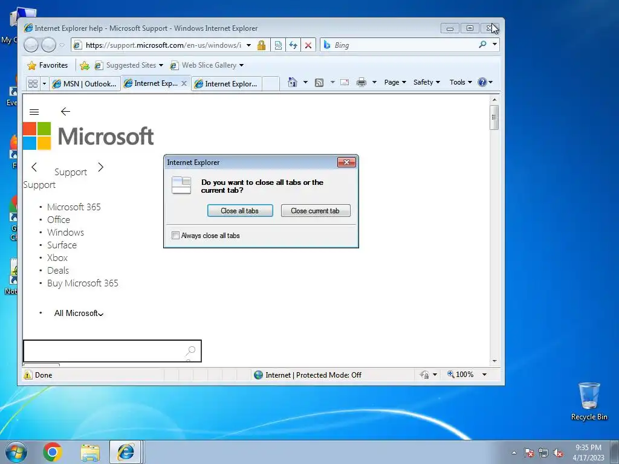Click the blue Help question mark icon
The height and width of the screenshot is (464, 619).
click(482, 82)
